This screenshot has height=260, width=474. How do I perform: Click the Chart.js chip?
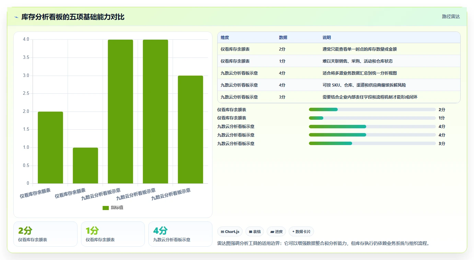pos(230,232)
